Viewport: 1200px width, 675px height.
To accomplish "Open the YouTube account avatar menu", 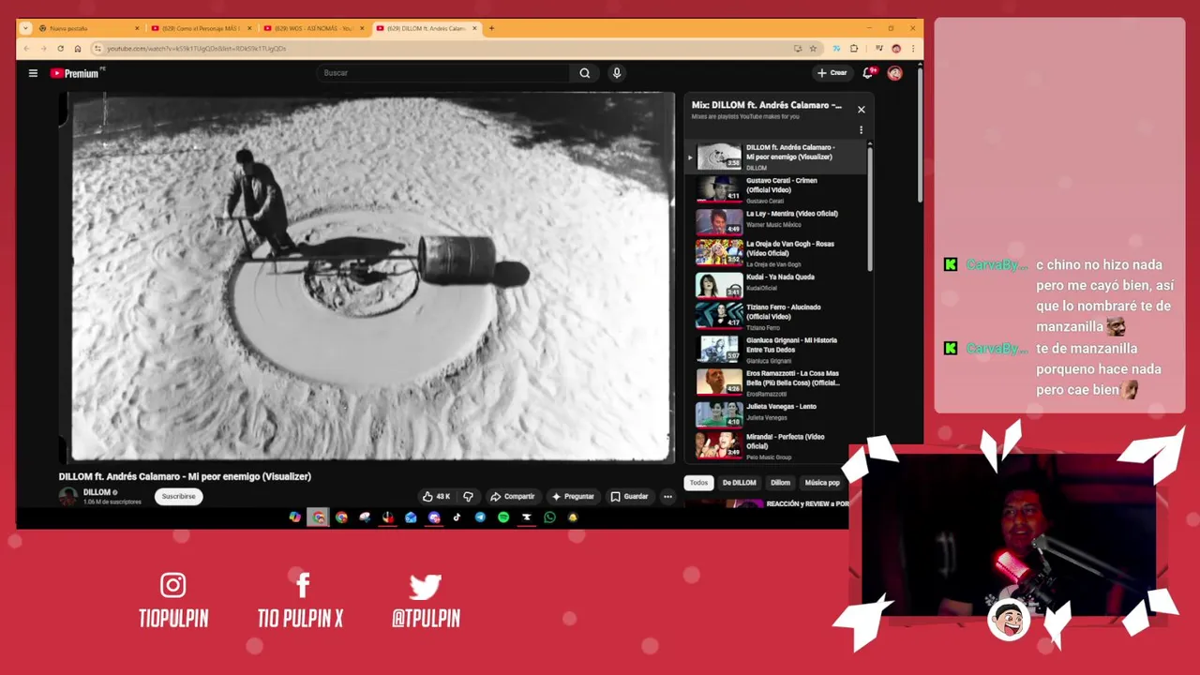I will click(x=894, y=73).
